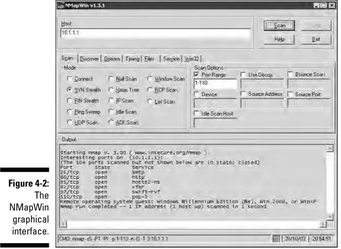Click the Port Range field showing 1-110
Image resolution: width=341 pixels, height=249 pixels.
click(x=215, y=84)
